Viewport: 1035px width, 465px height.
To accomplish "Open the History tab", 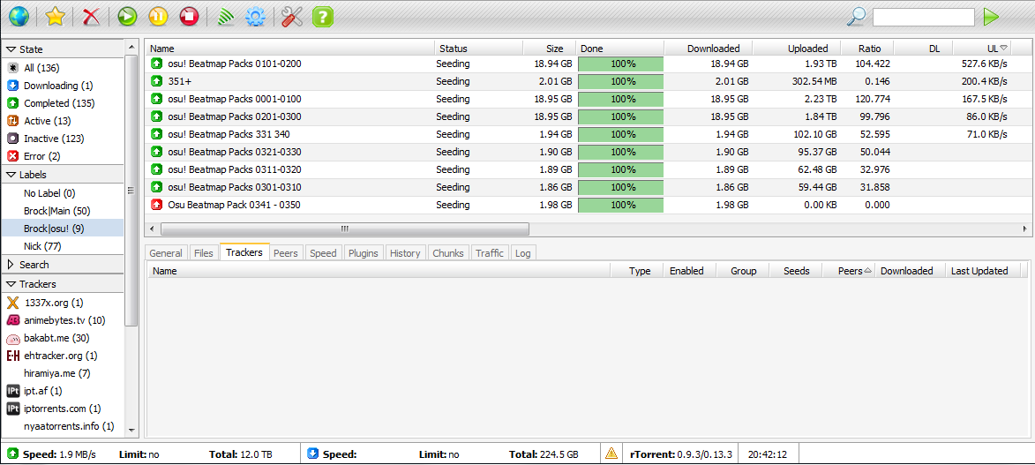I will click(405, 253).
